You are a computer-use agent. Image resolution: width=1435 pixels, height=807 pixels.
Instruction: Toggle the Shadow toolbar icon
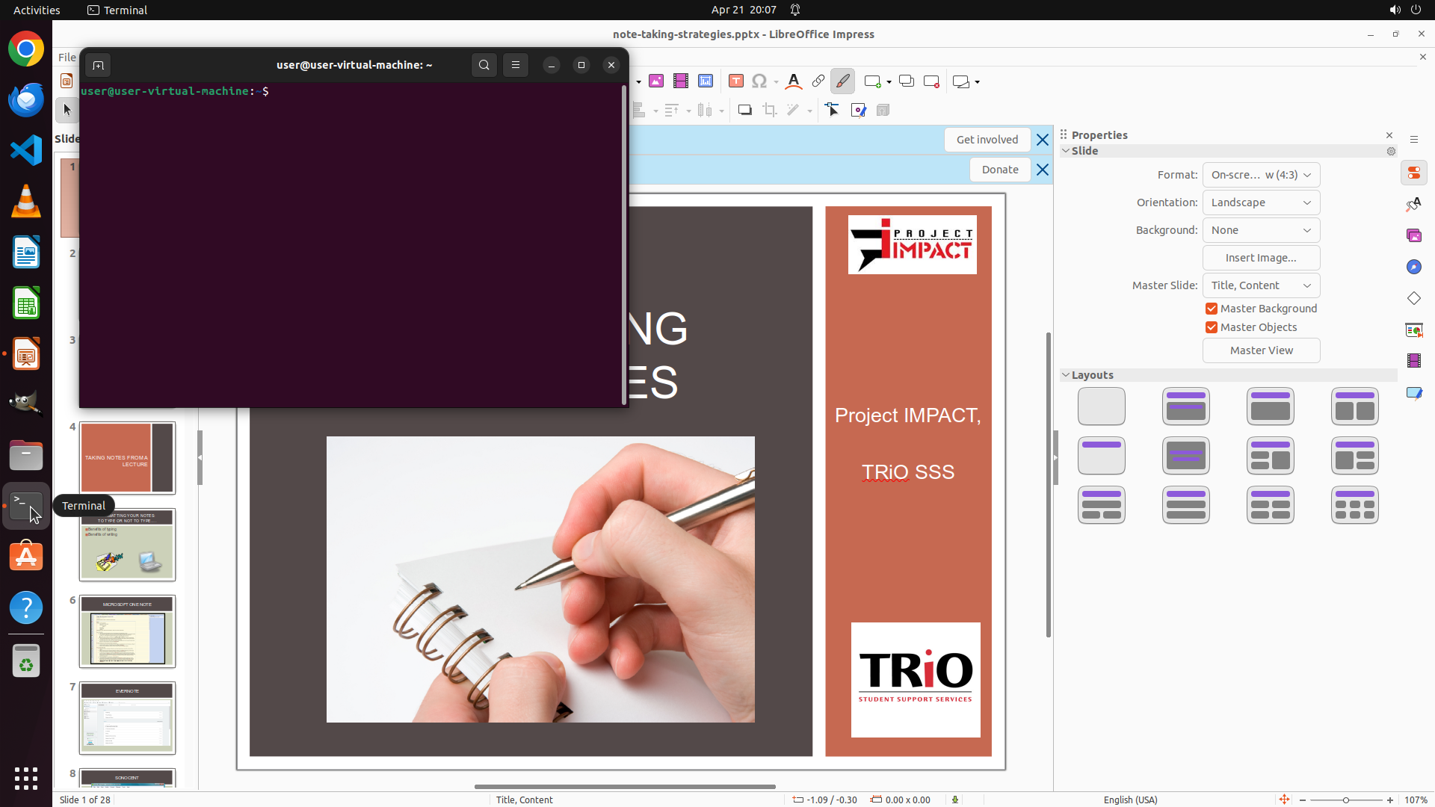pyautogui.click(x=745, y=111)
